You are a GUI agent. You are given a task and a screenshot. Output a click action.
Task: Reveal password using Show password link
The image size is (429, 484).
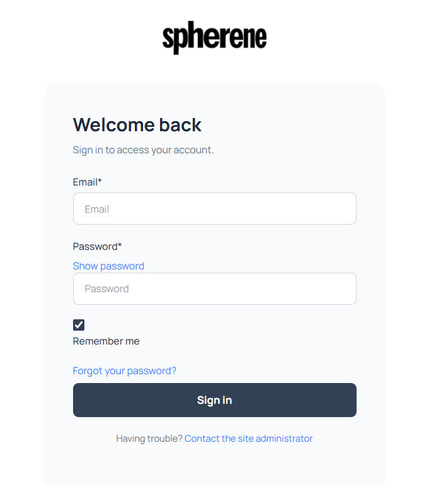coord(108,266)
